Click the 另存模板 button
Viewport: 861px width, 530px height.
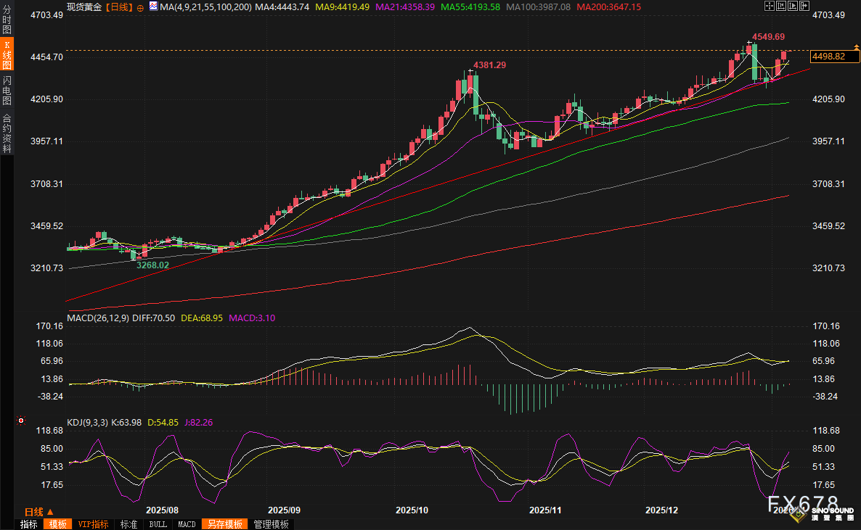tap(225, 524)
